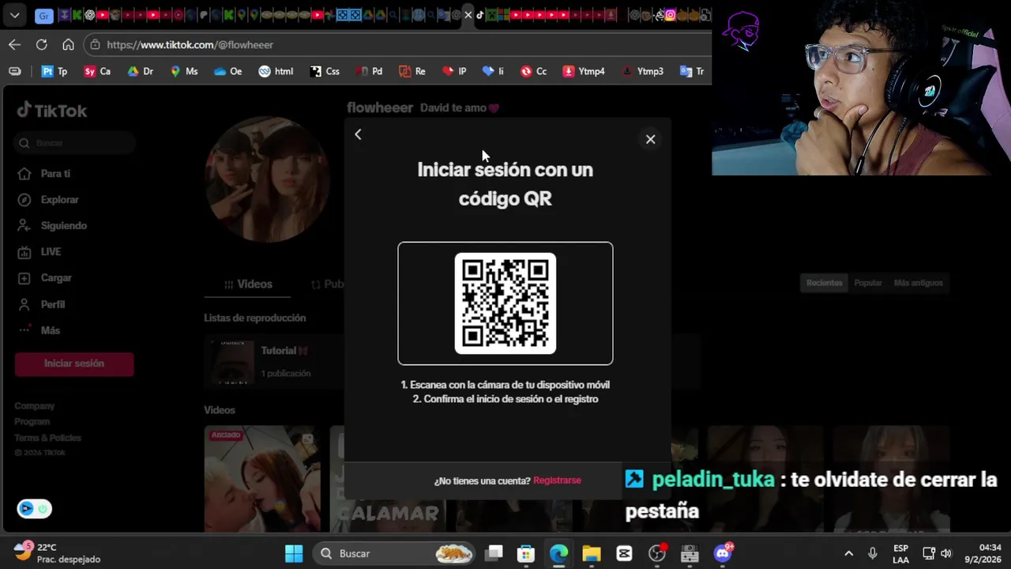Click the flowheeer profile picture
This screenshot has height=569, width=1011.
[266, 179]
